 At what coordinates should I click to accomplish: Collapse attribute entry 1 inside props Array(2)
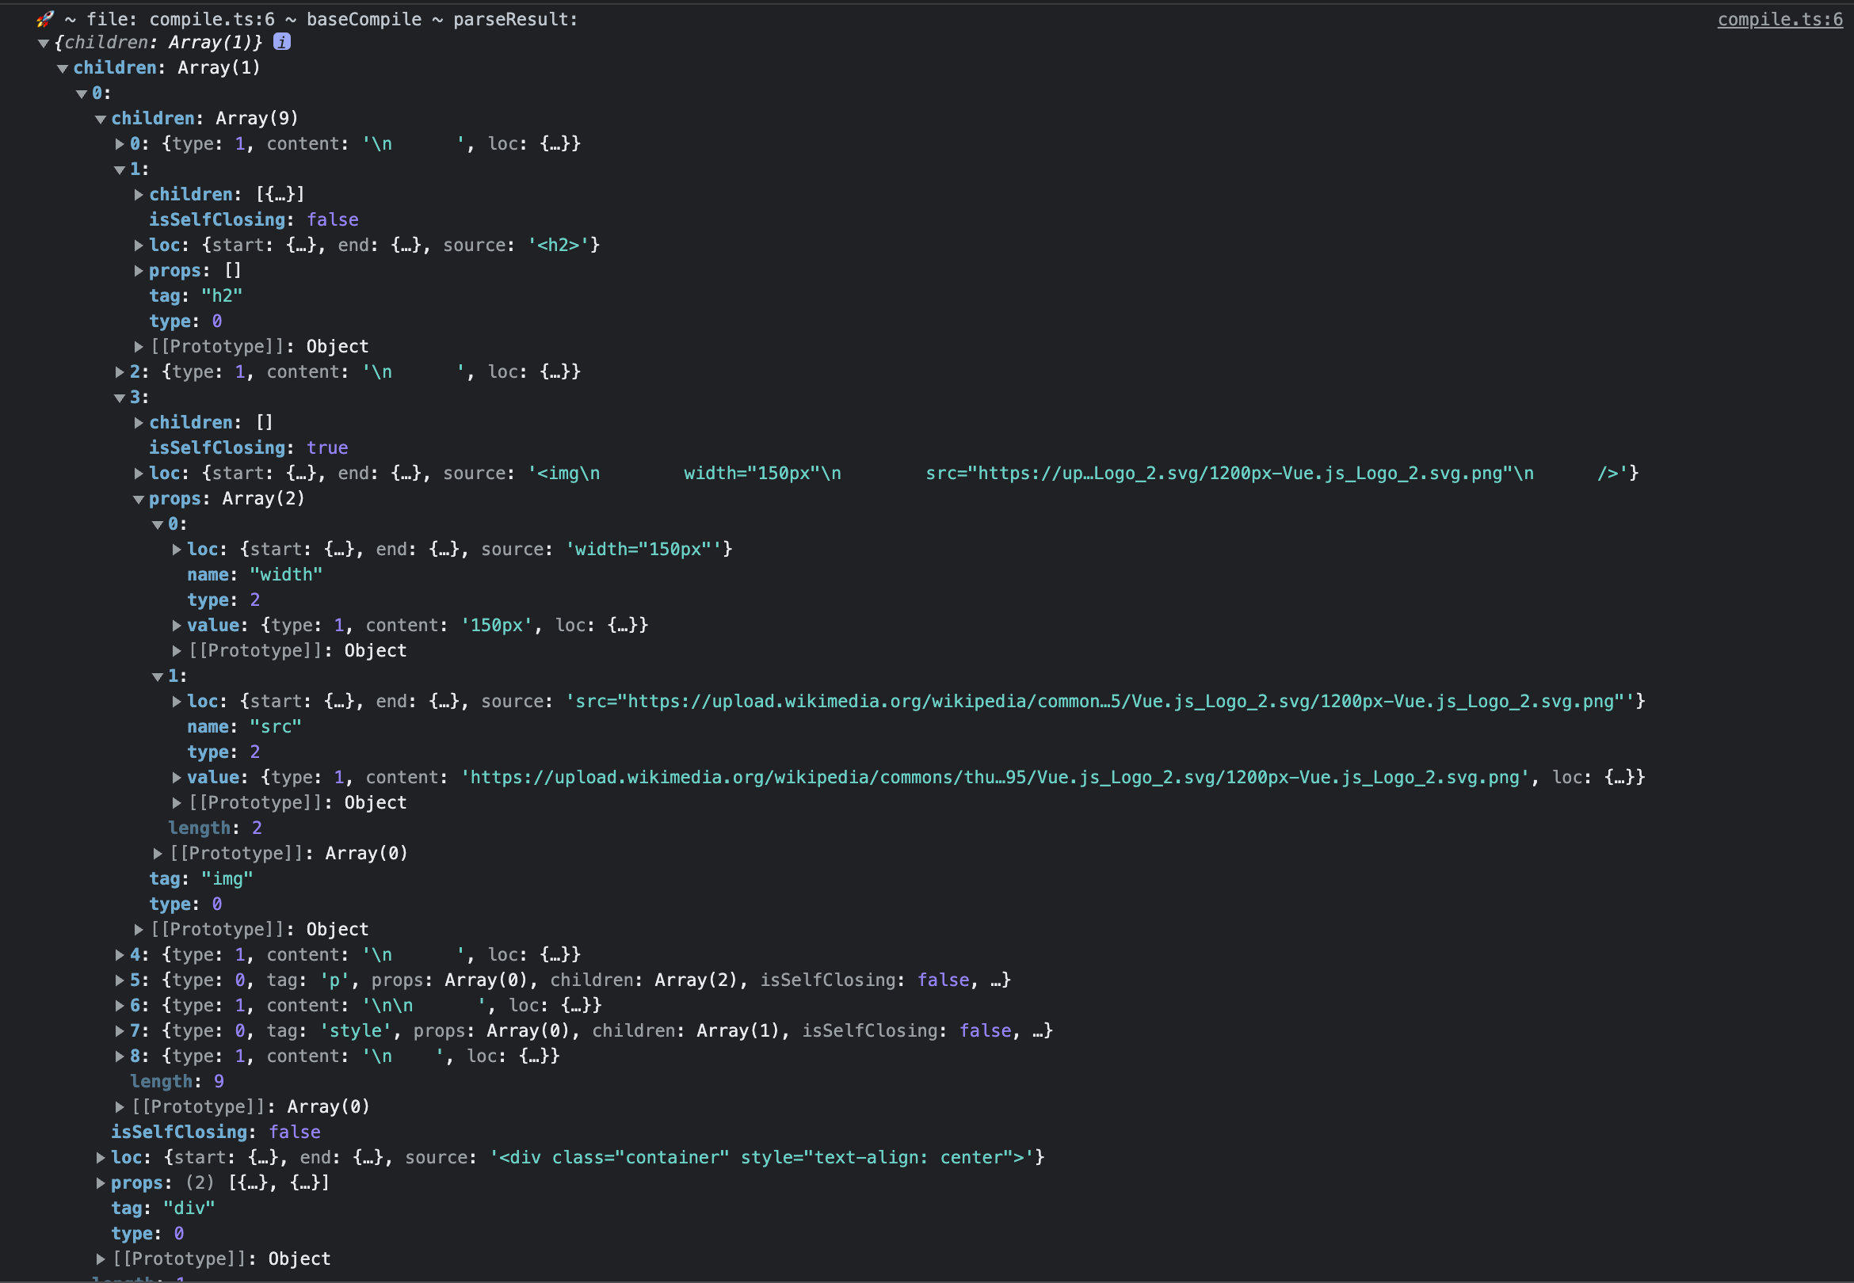[158, 676]
